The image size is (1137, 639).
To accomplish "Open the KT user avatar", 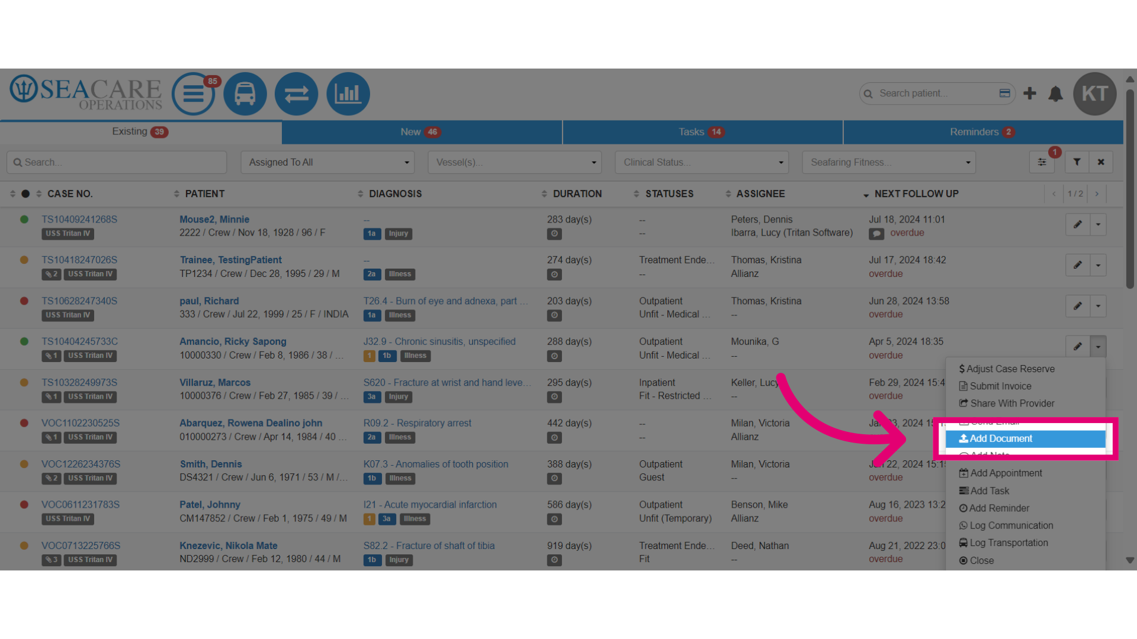I will click(1095, 93).
